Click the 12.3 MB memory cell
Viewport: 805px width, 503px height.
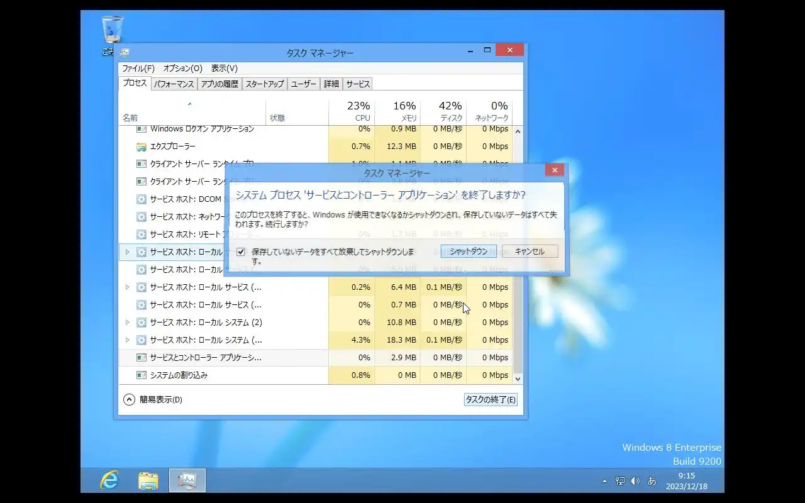(x=397, y=146)
